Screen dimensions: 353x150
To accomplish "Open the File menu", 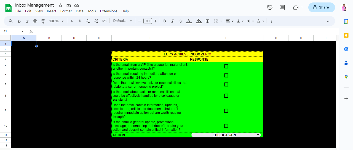I will [x=18, y=11].
